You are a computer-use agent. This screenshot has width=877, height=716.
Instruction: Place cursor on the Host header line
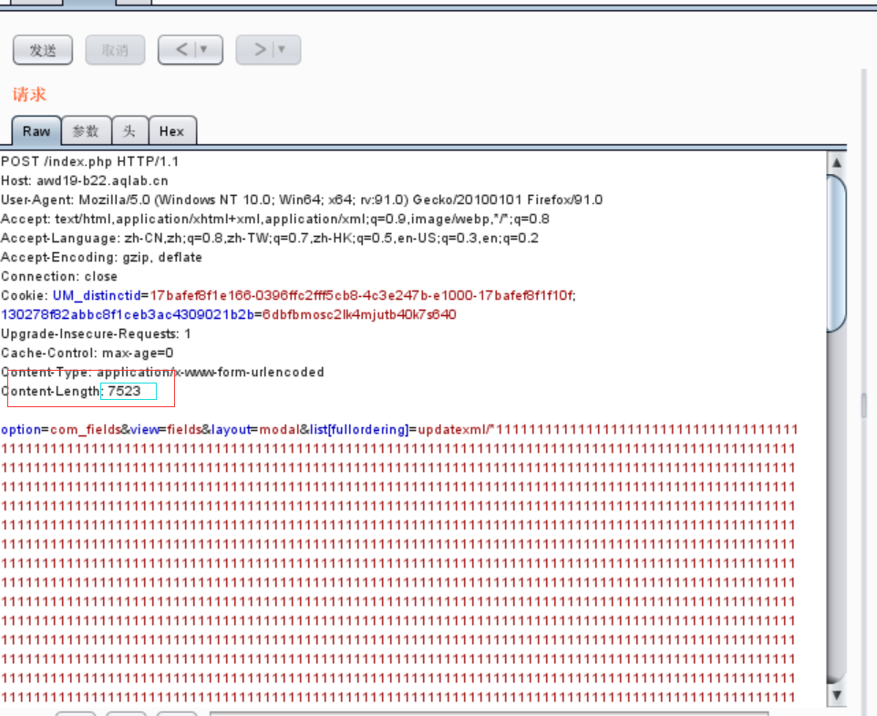(85, 181)
